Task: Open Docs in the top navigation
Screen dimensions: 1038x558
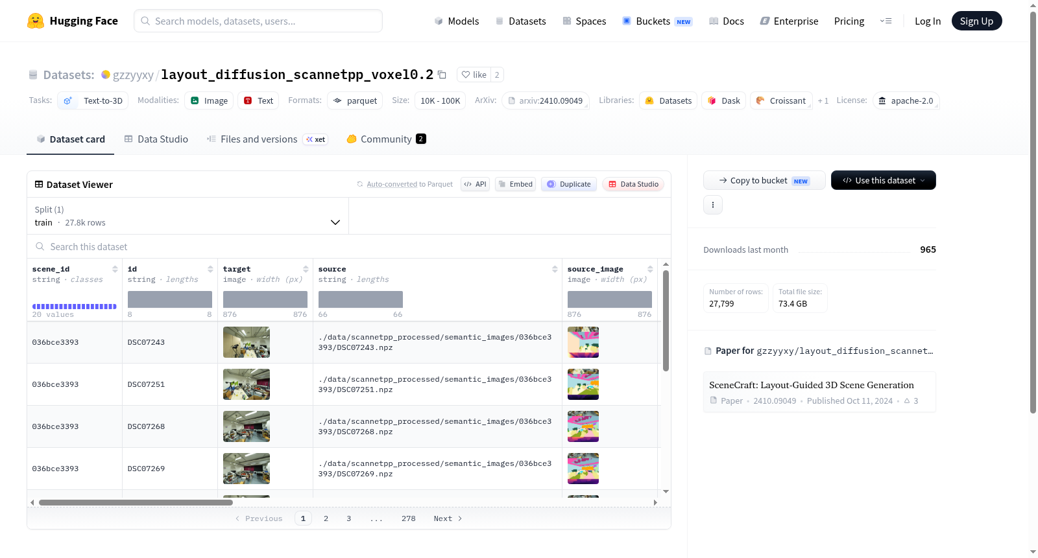Action: 727,21
